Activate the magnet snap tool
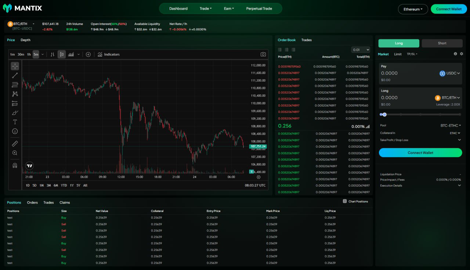Image resolution: width=470 pixels, height=270 pixels. coord(15,165)
